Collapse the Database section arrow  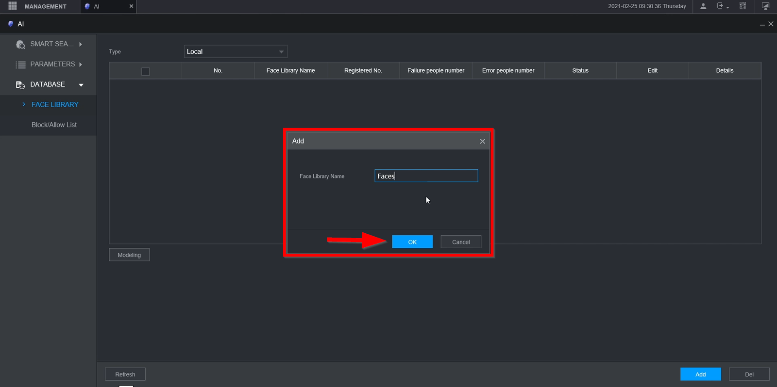pyautogui.click(x=81, y=85)
